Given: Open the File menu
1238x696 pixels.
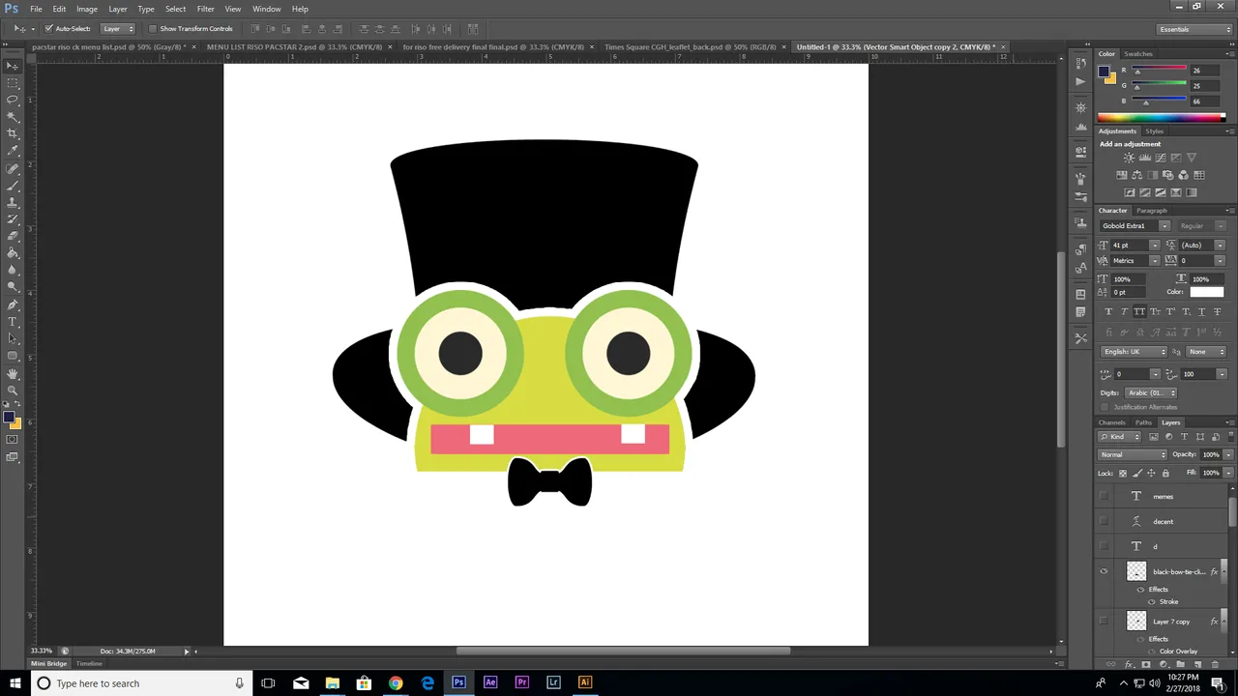Looking at the screenshot, I should 36,9.
